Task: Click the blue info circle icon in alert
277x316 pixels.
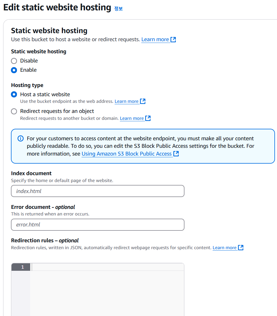Action: coord(20,139)
